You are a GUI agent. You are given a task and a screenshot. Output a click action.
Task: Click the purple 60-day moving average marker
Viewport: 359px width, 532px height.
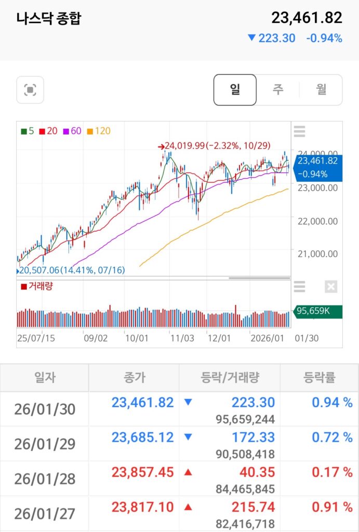pos(67,131)
